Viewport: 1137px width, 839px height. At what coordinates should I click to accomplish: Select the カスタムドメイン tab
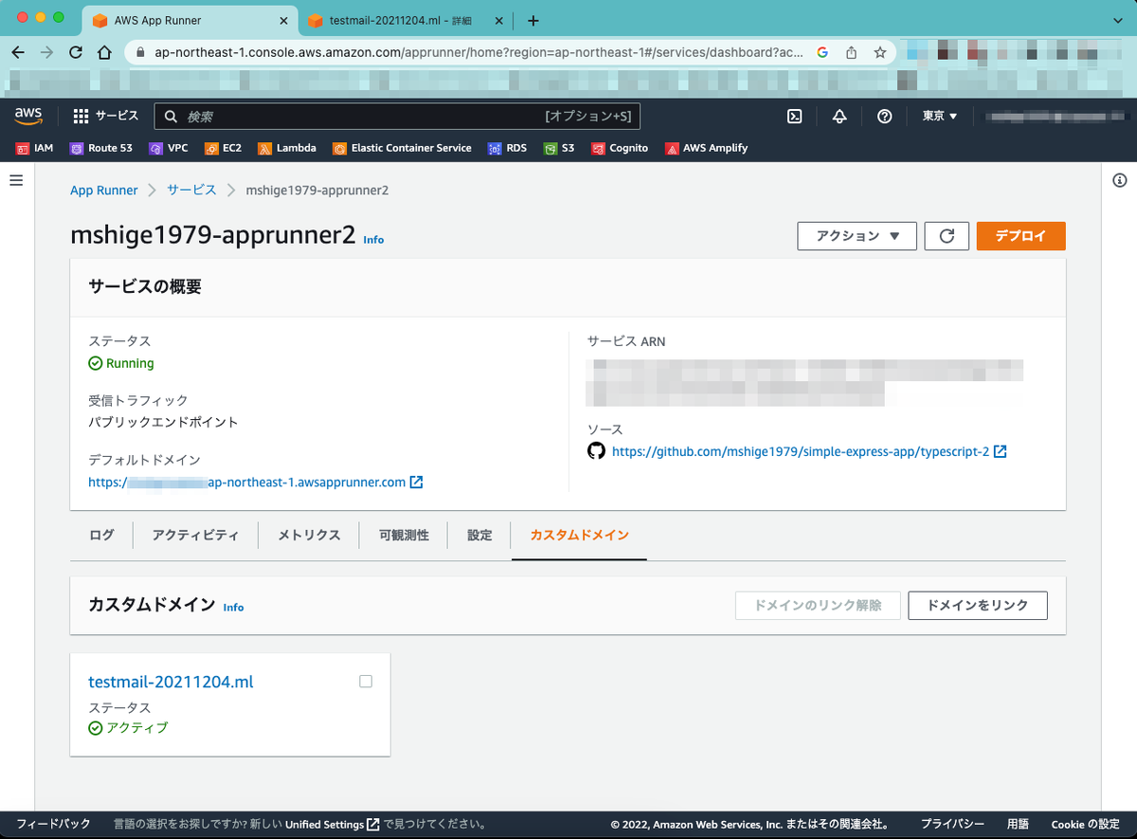[579, 535]
